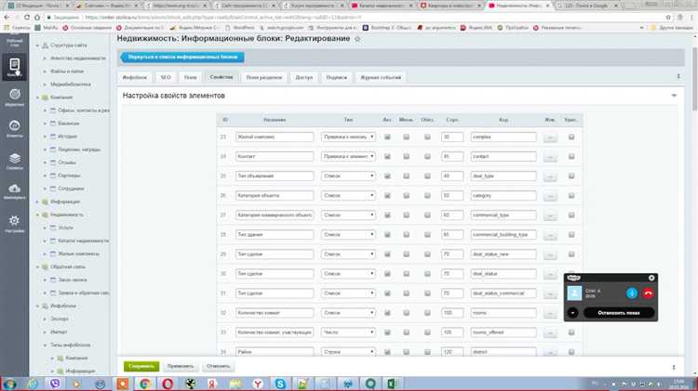Open the Content section in sidebar
The width and height of the screenshot is (698, 391).
coord(14,67)
